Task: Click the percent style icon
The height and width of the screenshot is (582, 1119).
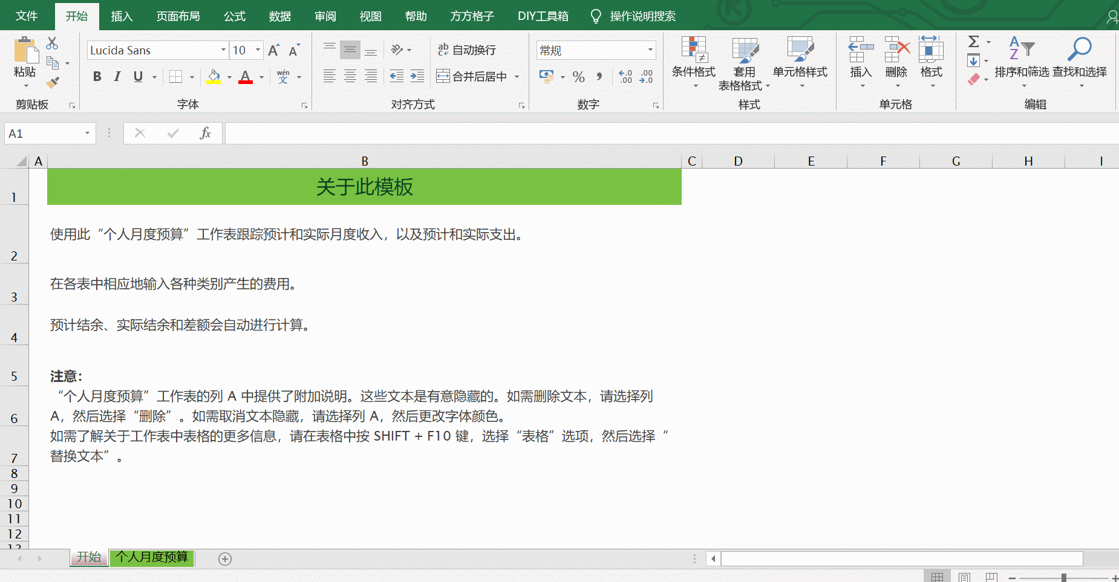Action: tap(578, 77)
